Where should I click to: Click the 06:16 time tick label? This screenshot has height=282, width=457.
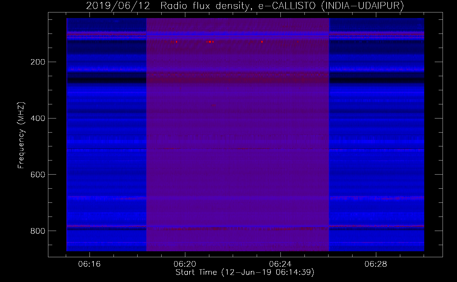(x=90, y=264)
